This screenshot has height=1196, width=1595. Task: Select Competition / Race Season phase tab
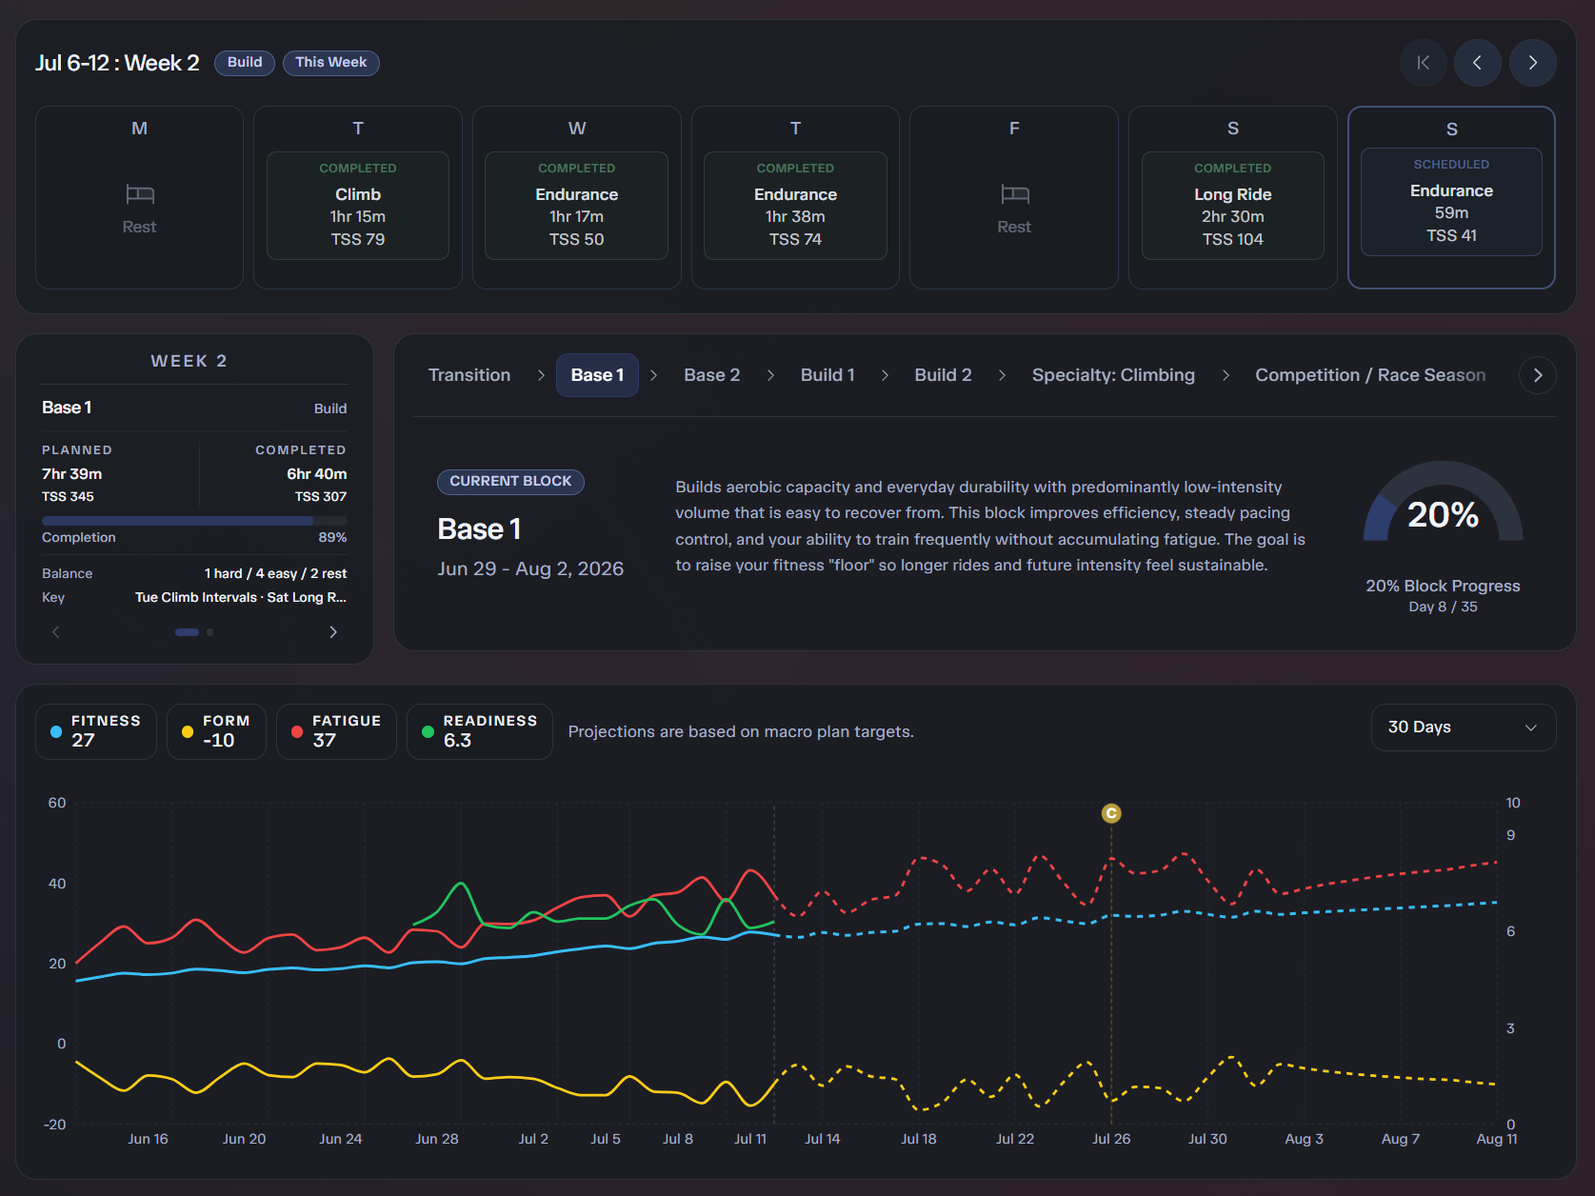point(1370,375)
